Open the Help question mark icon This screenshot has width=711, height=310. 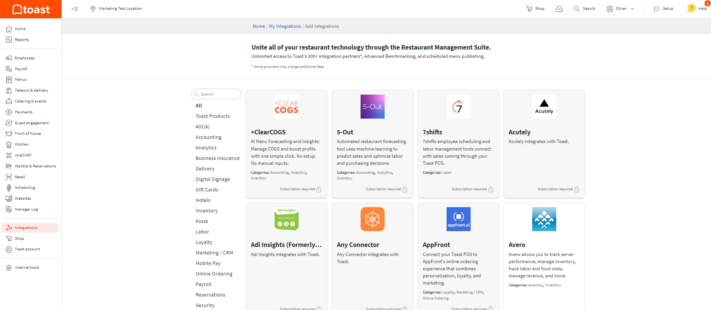click(691, 8)
